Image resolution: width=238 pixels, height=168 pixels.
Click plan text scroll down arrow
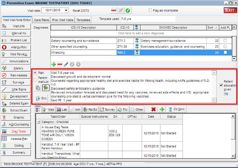coord(214,100)
